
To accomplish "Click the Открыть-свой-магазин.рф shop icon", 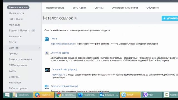I will coord(47,87).
